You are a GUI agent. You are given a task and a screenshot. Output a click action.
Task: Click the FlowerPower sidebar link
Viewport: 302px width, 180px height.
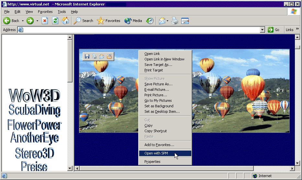35,124
